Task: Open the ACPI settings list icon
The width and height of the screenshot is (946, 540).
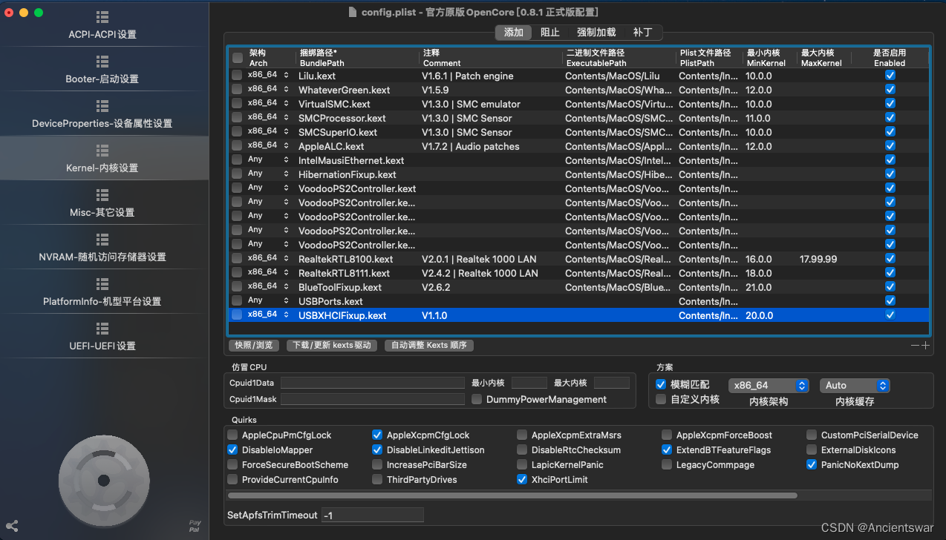Action: pos(102,18)
